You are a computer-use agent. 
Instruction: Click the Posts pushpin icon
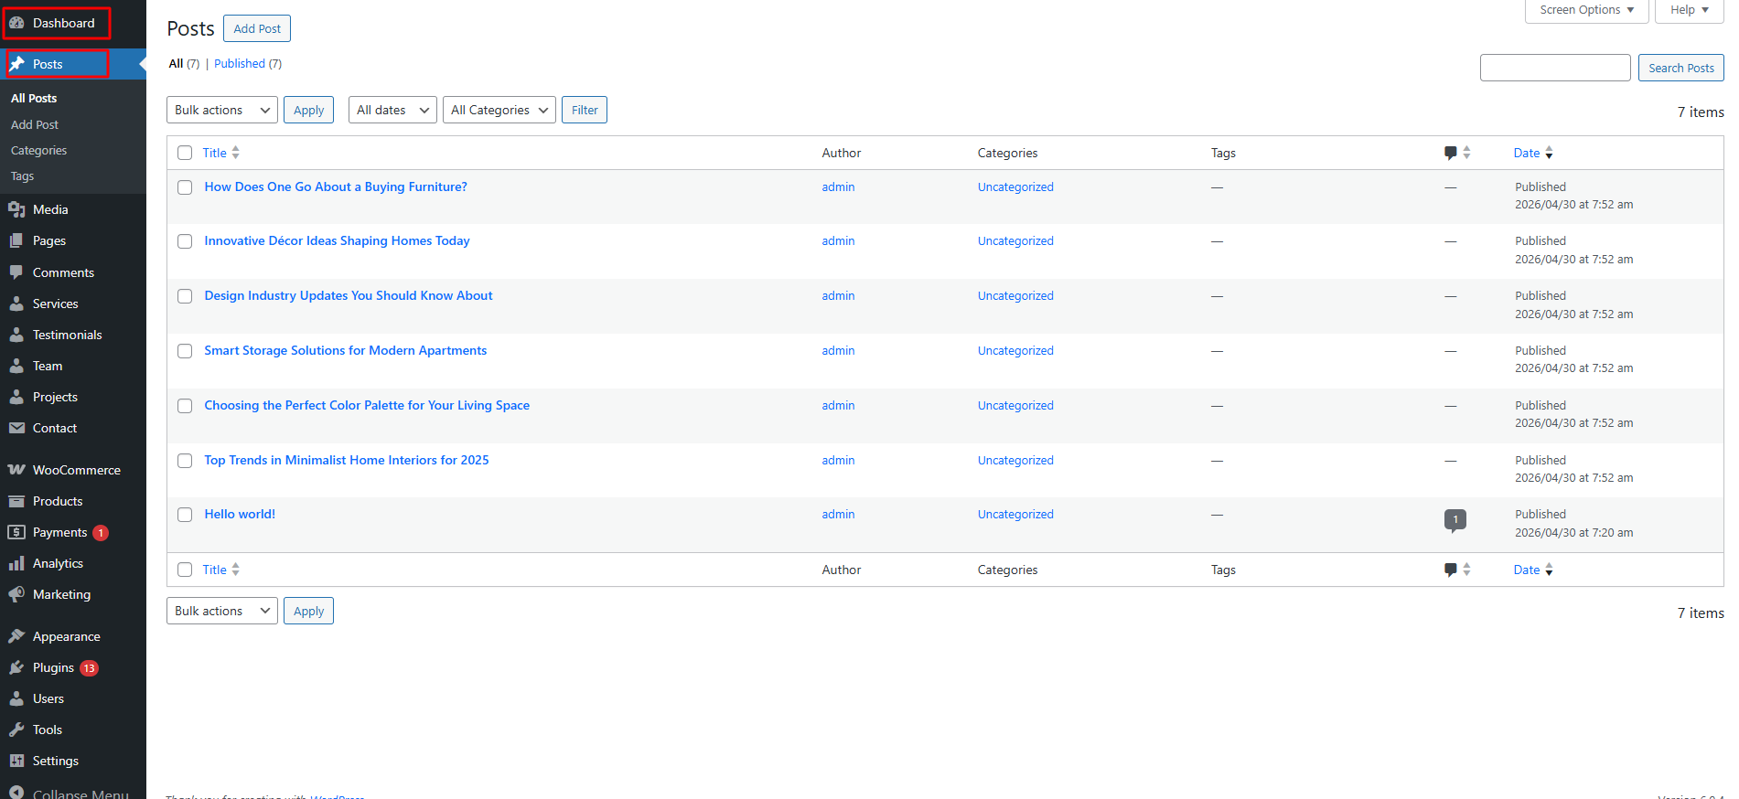pos(16,64)
